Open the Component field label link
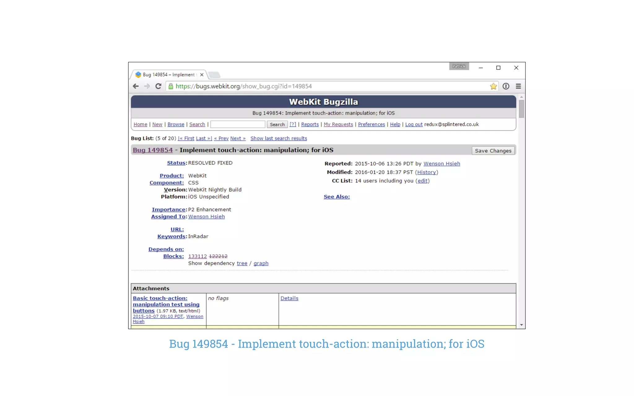This screenshot has height=396, width=634. [167, 183]
